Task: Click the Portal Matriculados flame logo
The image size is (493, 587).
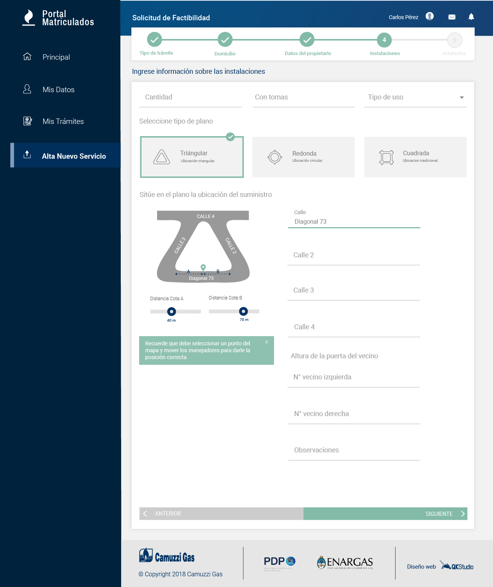Action: click(29, 18)
